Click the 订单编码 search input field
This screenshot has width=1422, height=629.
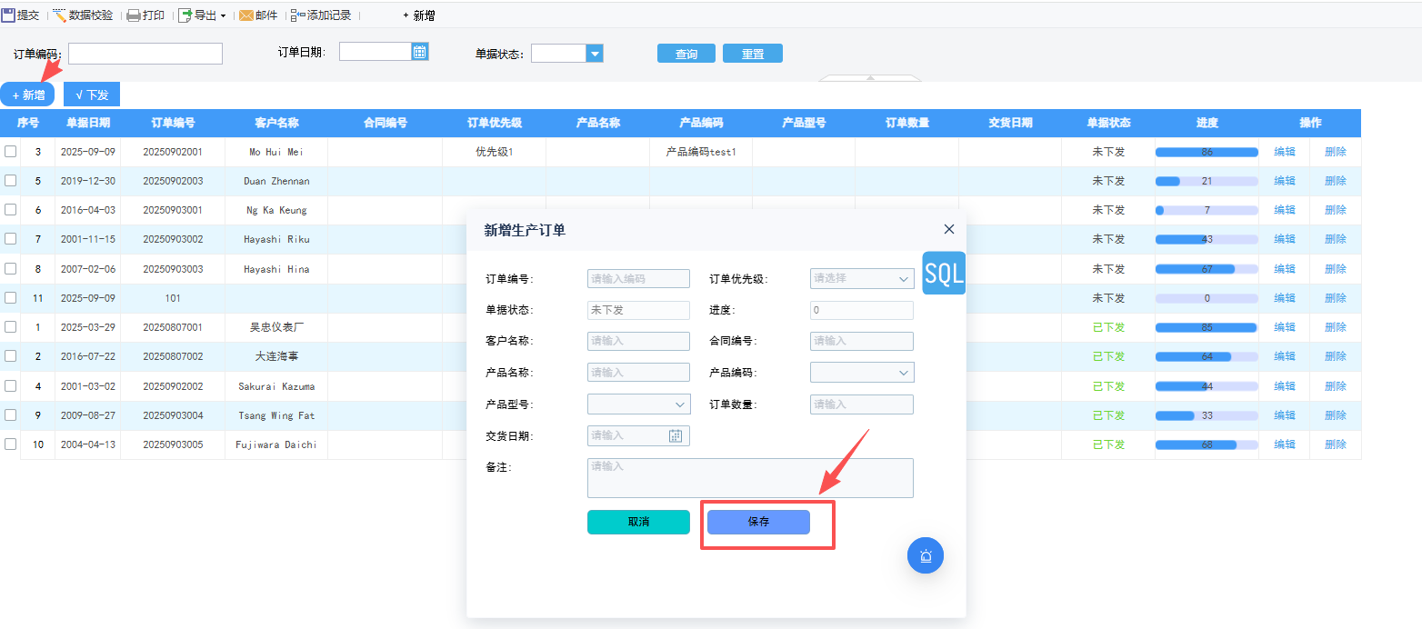click(x=145, y=54)
